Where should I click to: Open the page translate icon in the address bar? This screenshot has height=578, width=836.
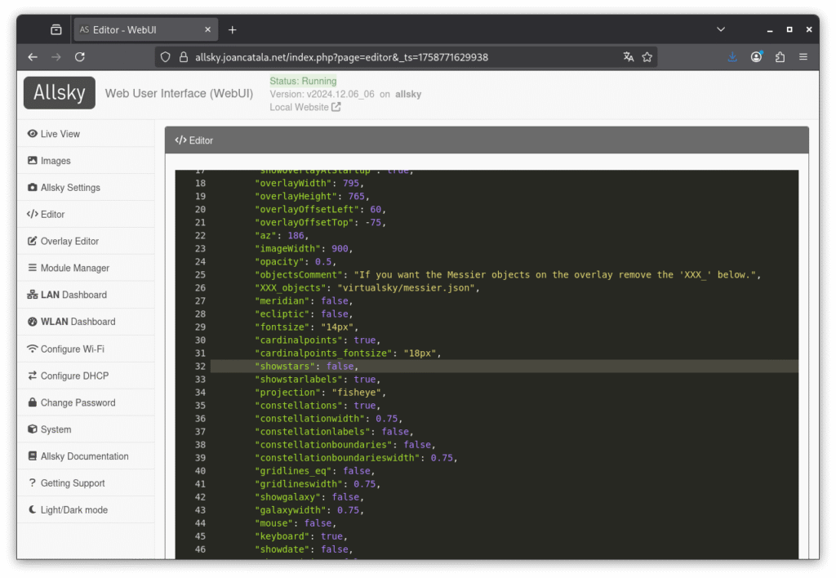[x=628, y=57]
